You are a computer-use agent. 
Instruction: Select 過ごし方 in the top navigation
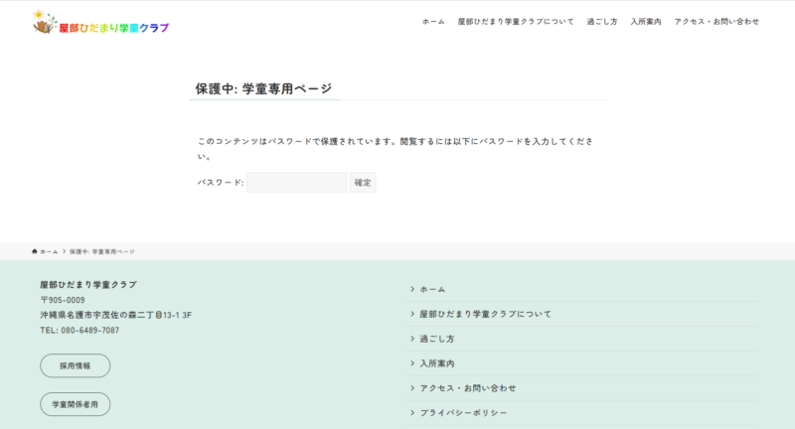click(x=602, y=22)
